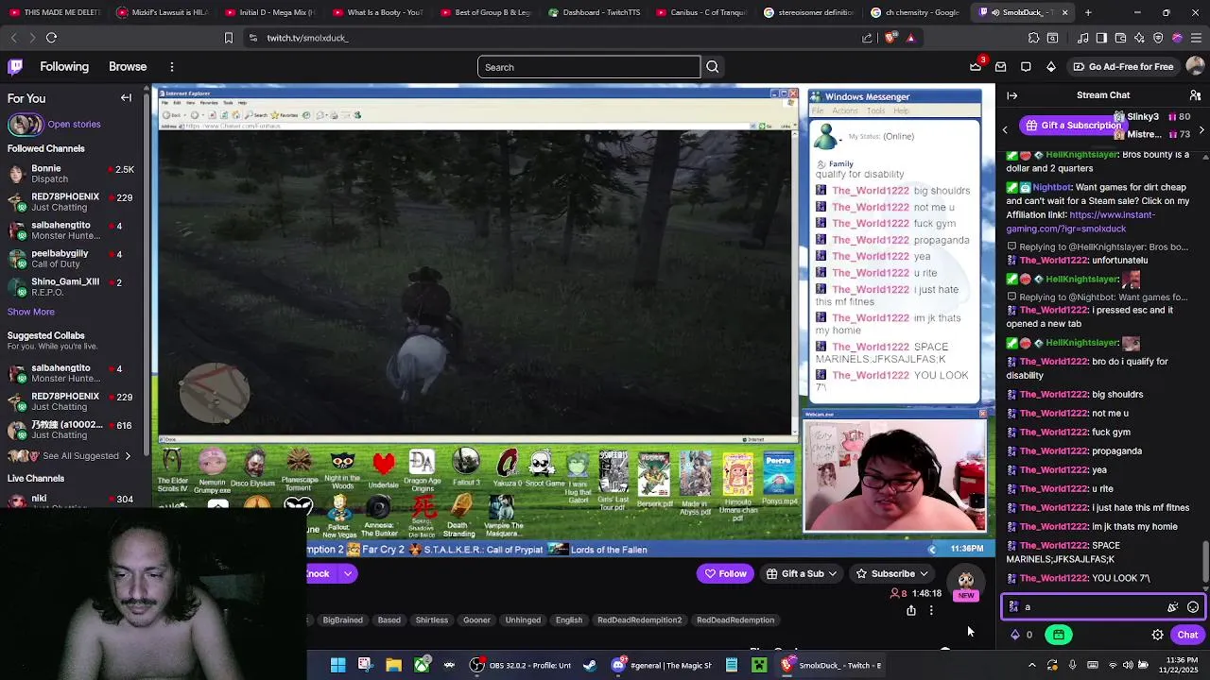Click Go Ad-Free for Free button
This screenshot has height=680, width=1210.
coord(1122,67)
